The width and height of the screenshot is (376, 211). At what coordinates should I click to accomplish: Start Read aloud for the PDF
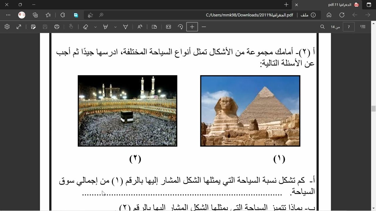pos(140,27)
